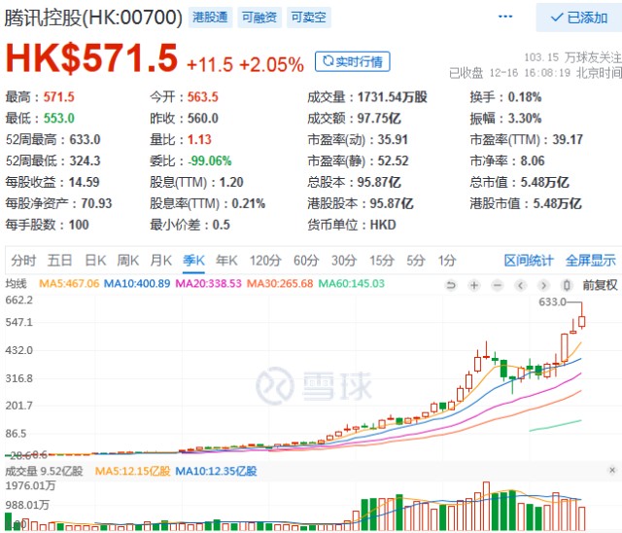Click the chart reset undo icon
This screenshot has width=622, height=533.
pos(451,285)
